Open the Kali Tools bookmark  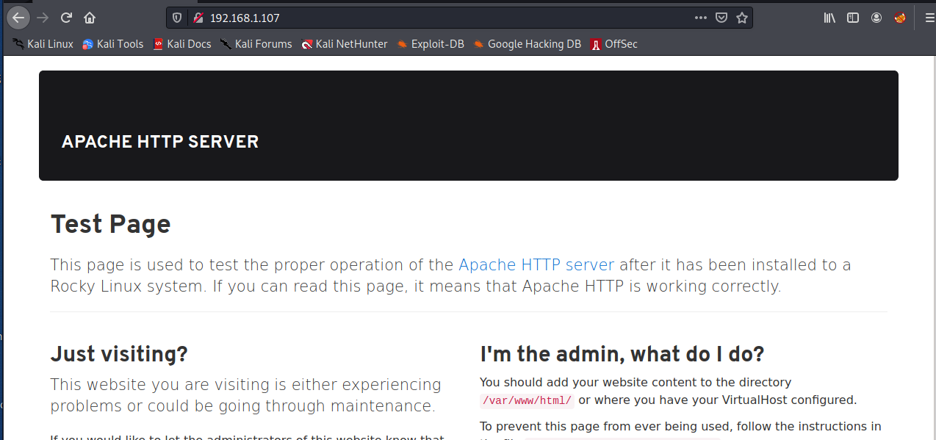(113, 44)
